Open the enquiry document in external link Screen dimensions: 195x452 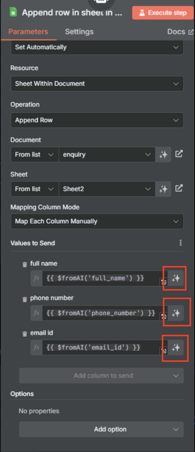click(179, 154)
